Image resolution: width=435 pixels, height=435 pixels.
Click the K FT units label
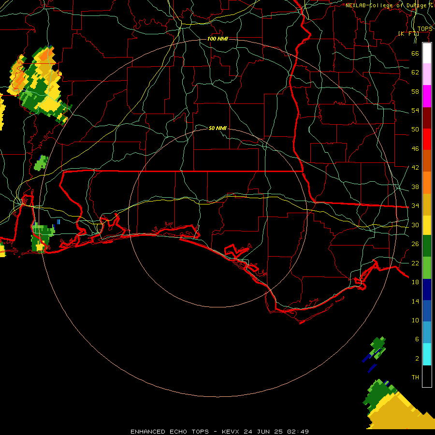click(408, 34)
